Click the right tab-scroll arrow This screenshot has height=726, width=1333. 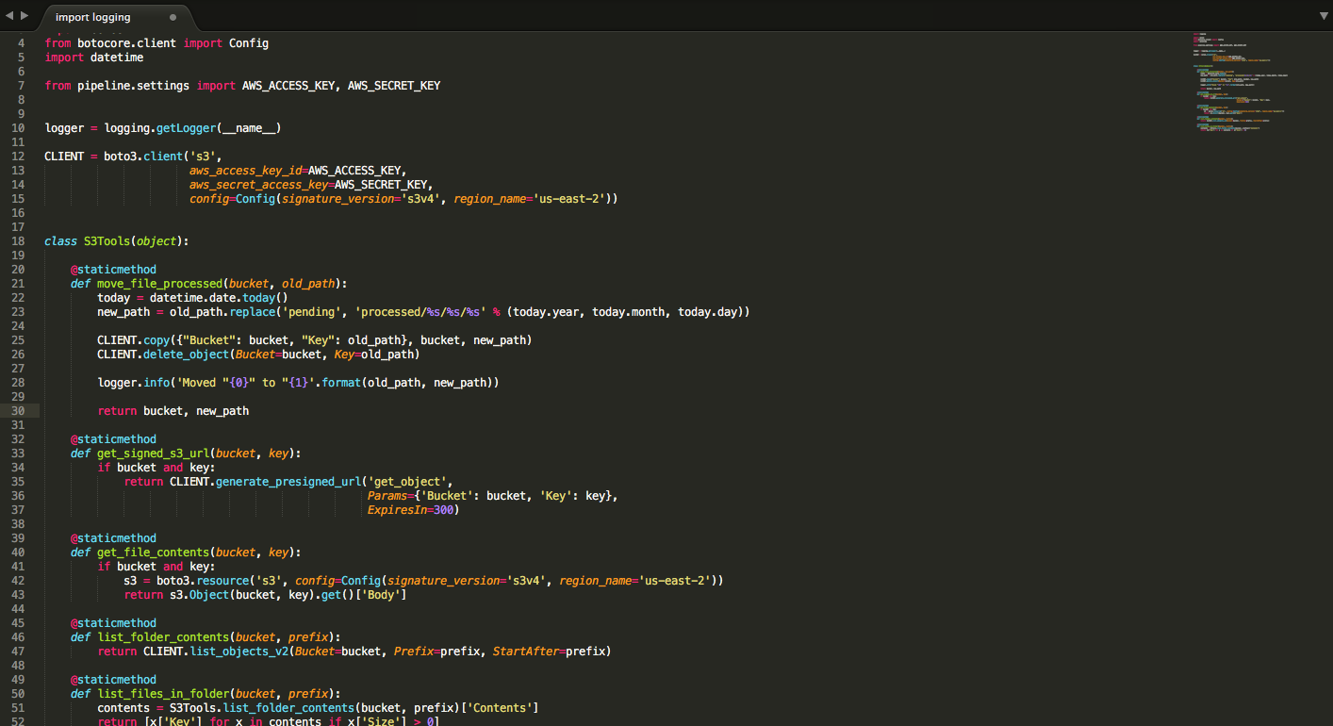[x=25, y=16]
